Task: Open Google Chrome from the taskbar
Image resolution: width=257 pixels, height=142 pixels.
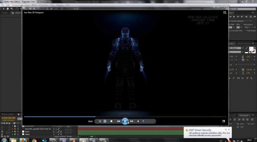Action: click(x=34, y=141)
